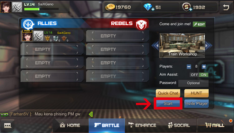Open the gold coins balance icon
The width and height of the screenshot is (234, 133).
click(x=110, y=7)
